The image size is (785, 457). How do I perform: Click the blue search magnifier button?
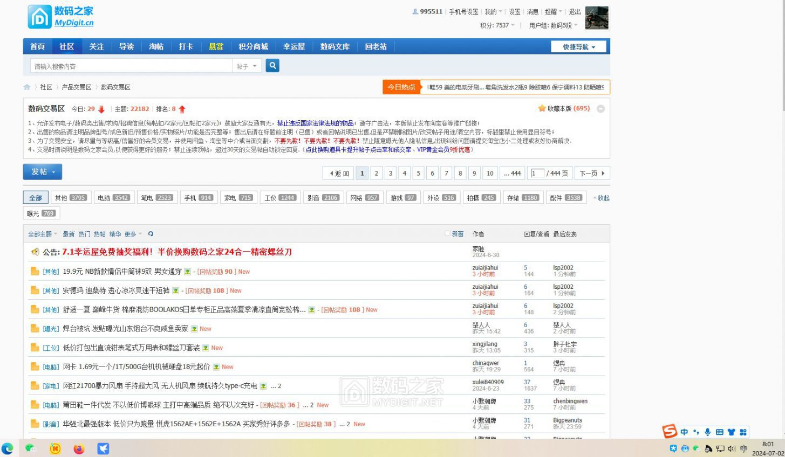(x=272, y=66)
